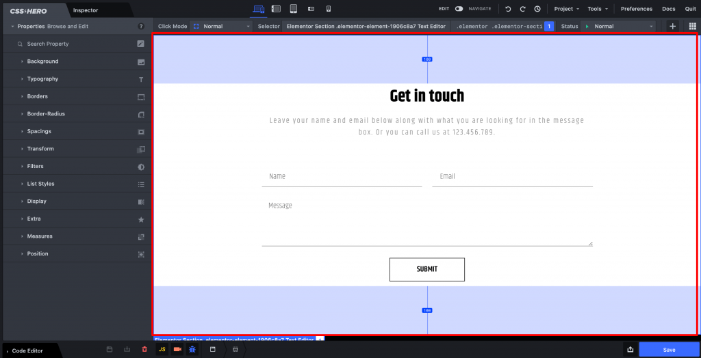Click the blue Save button
The width and height of the screenshot is (701, 358).
[669, 350]
